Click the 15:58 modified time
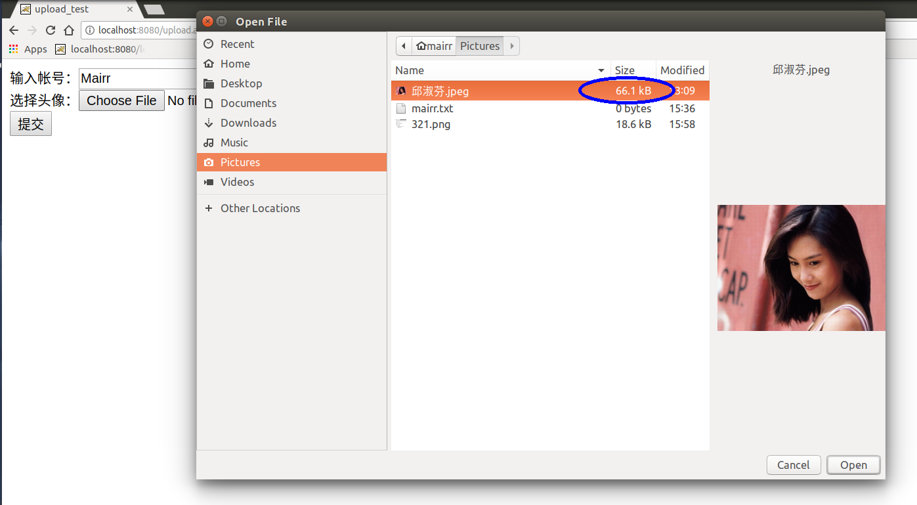The width and height of the screenshot is (917, 505). click(x=682, y=124)
